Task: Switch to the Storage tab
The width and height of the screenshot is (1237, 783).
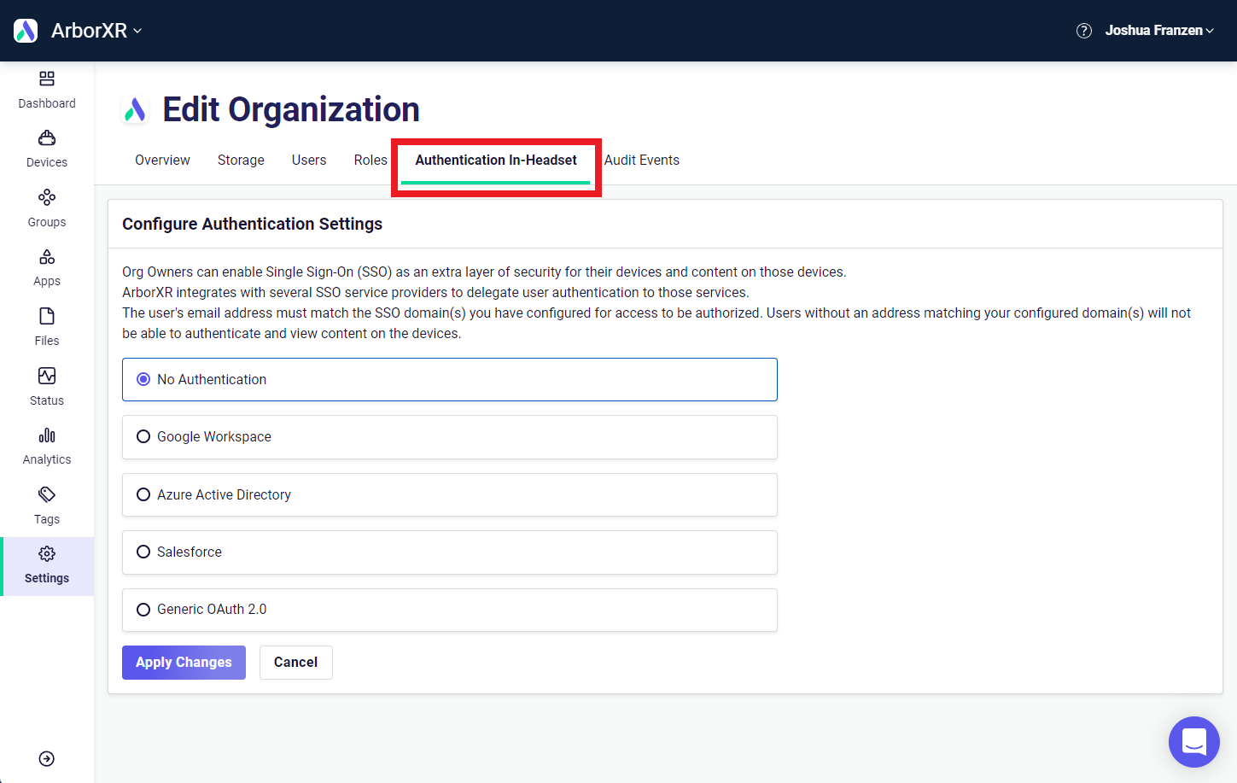Action: 241,161
